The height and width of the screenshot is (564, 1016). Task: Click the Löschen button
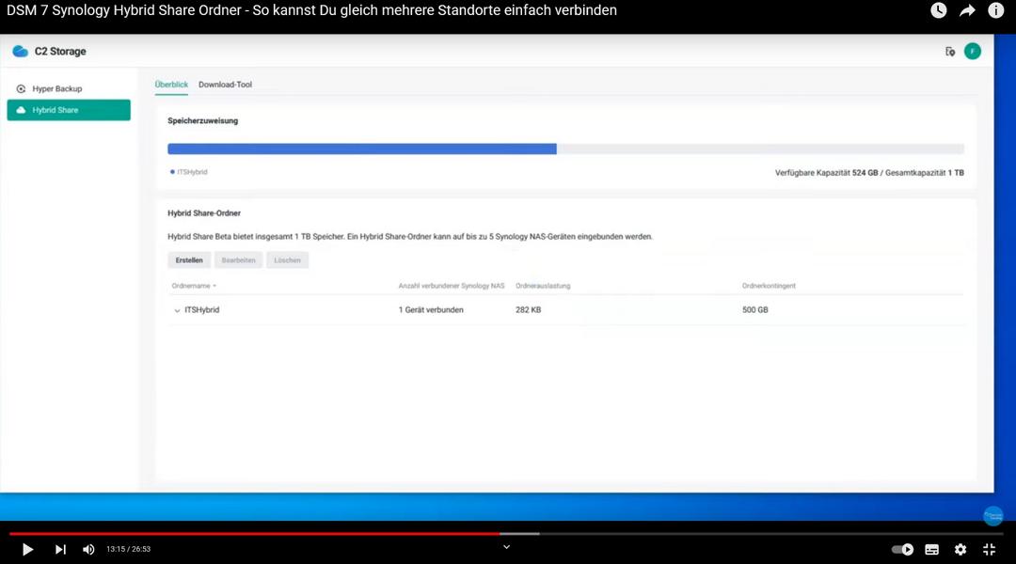[287, 260]
